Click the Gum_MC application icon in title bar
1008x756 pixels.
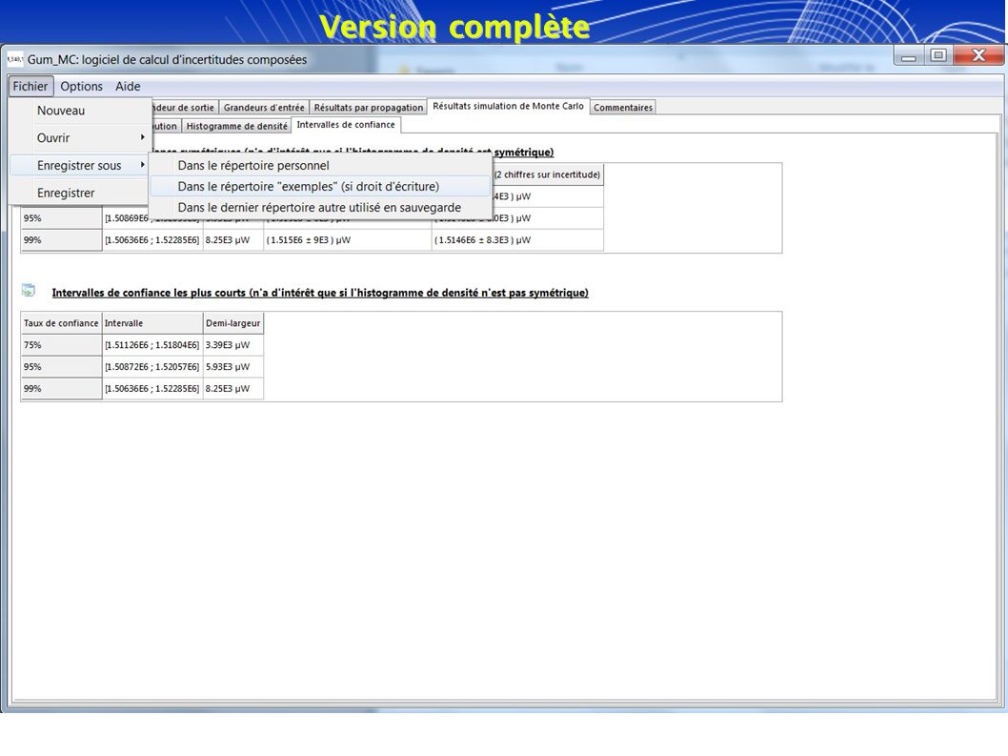tap(15, 59)
